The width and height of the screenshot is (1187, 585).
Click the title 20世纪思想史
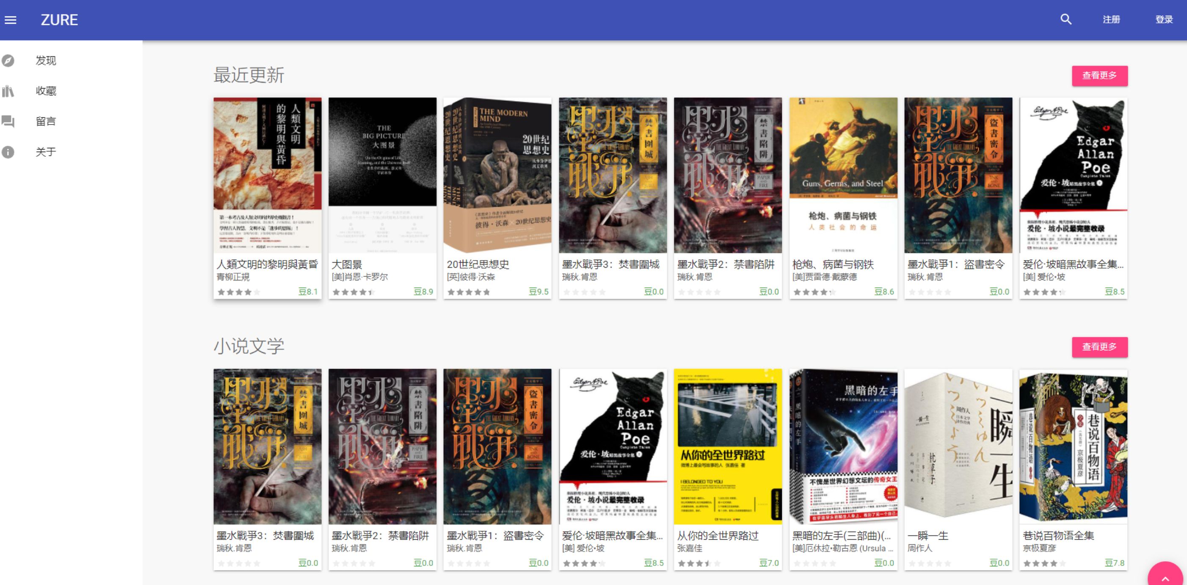[x=478, y=264]
